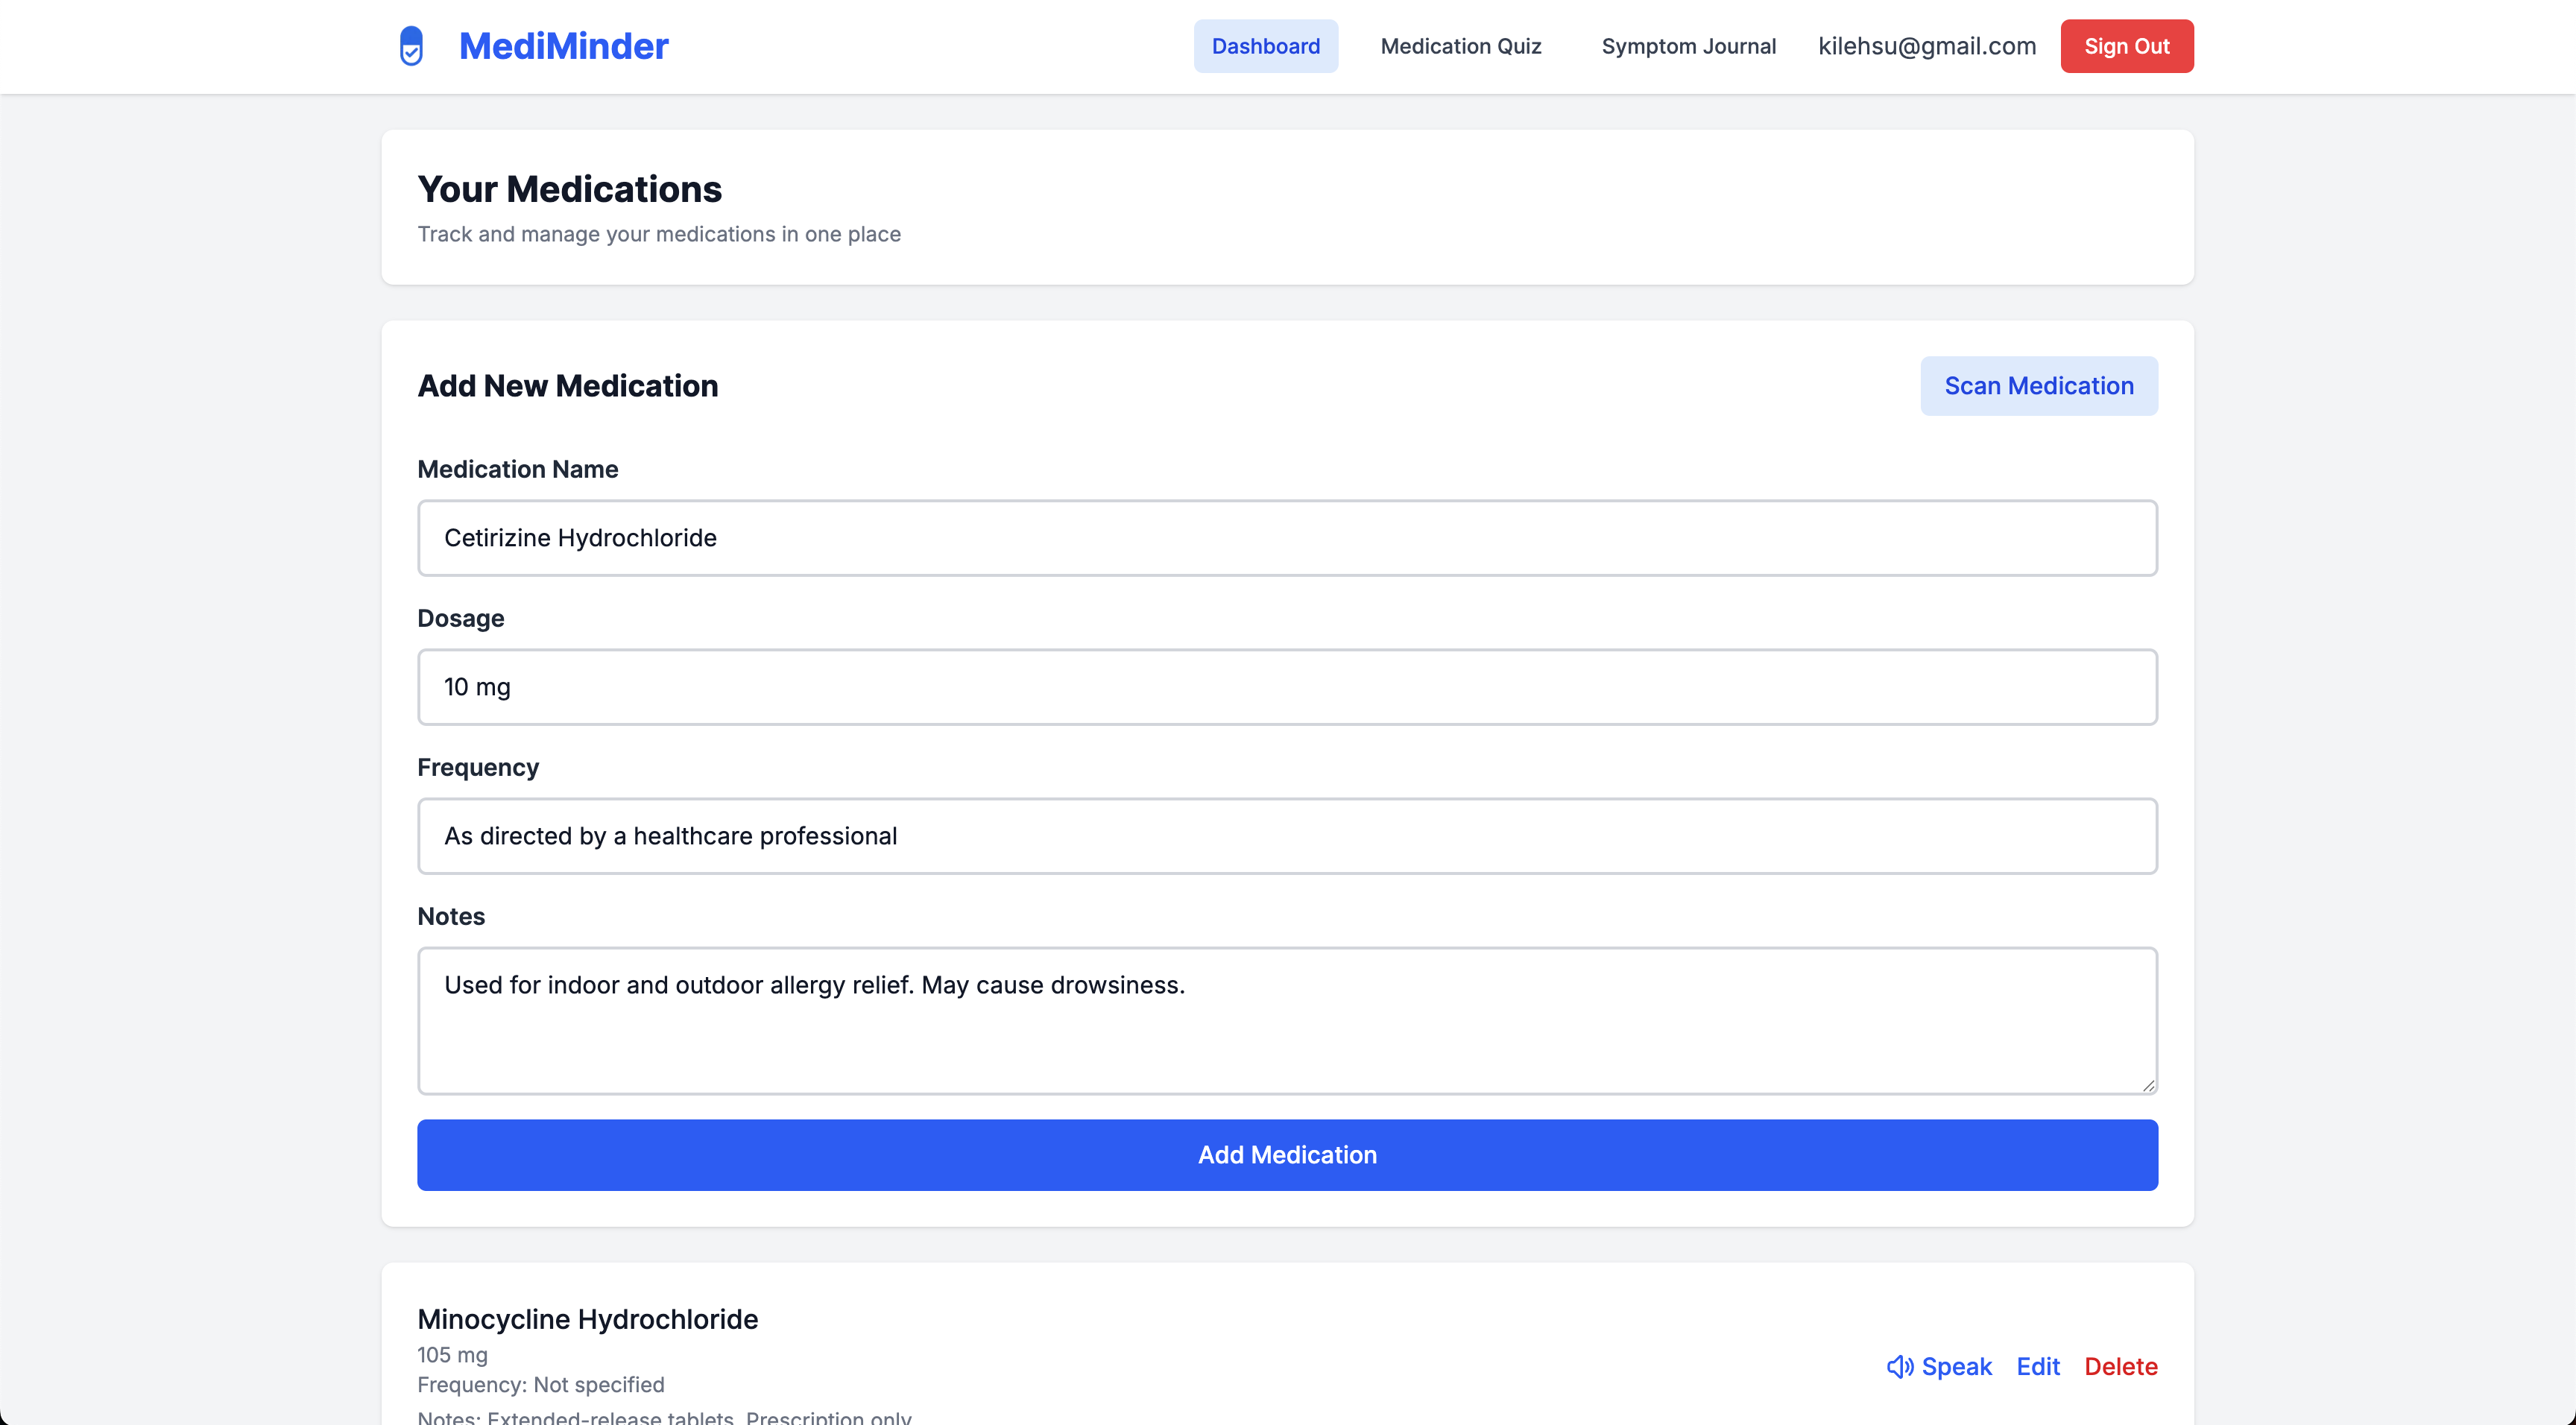Viewport: 2576px width, 1425px height.
Task: Focus the Medication Name input field
Action: click(1287, 538)
